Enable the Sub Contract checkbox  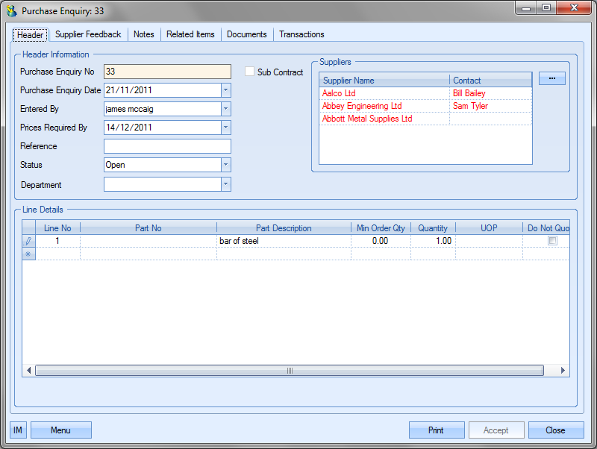(x=250, y=72)
